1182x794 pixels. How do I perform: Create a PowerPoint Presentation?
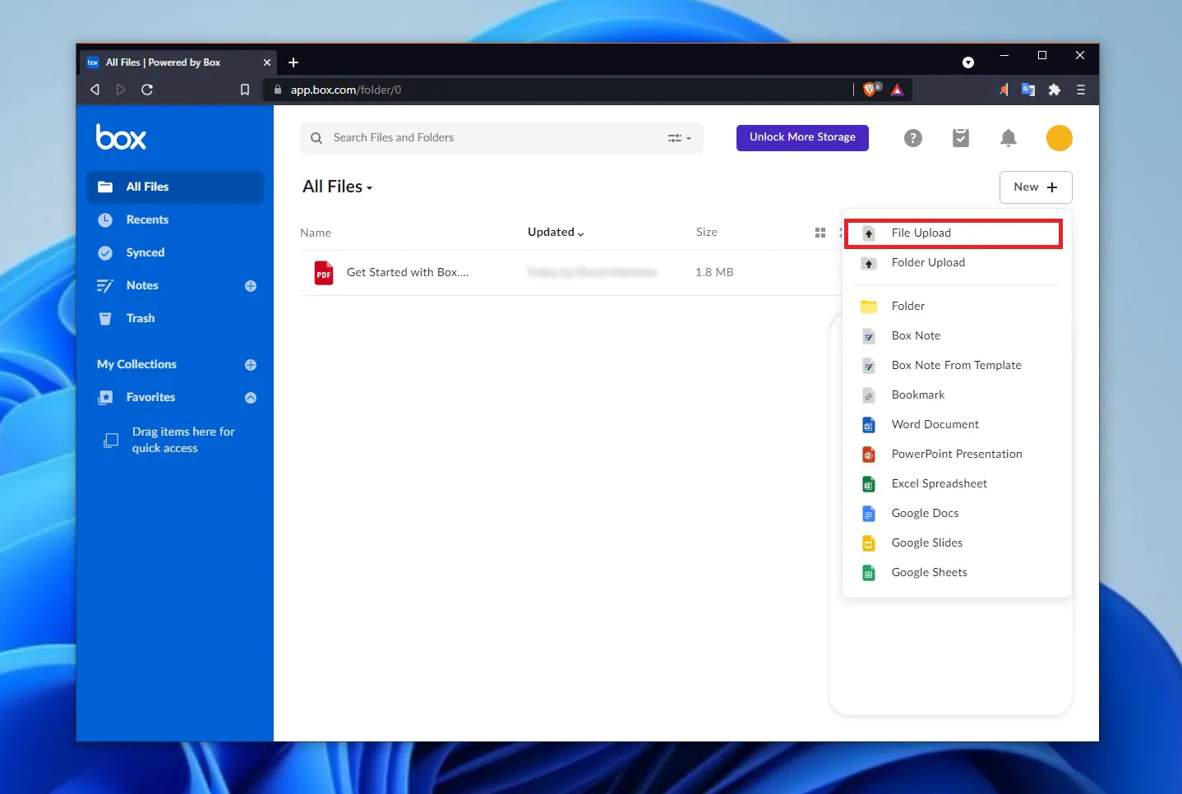click(x=957, y=455)
